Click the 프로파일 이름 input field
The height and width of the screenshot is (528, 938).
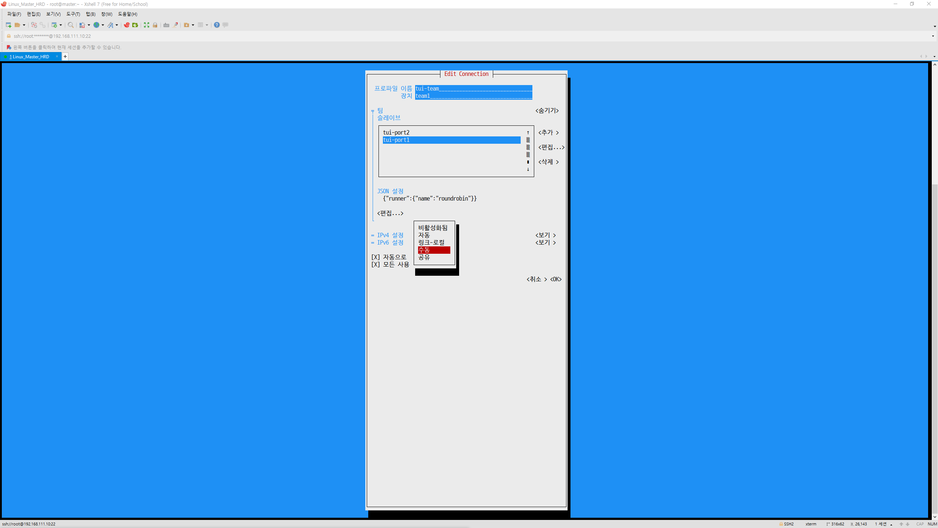[x=473, y=88]
